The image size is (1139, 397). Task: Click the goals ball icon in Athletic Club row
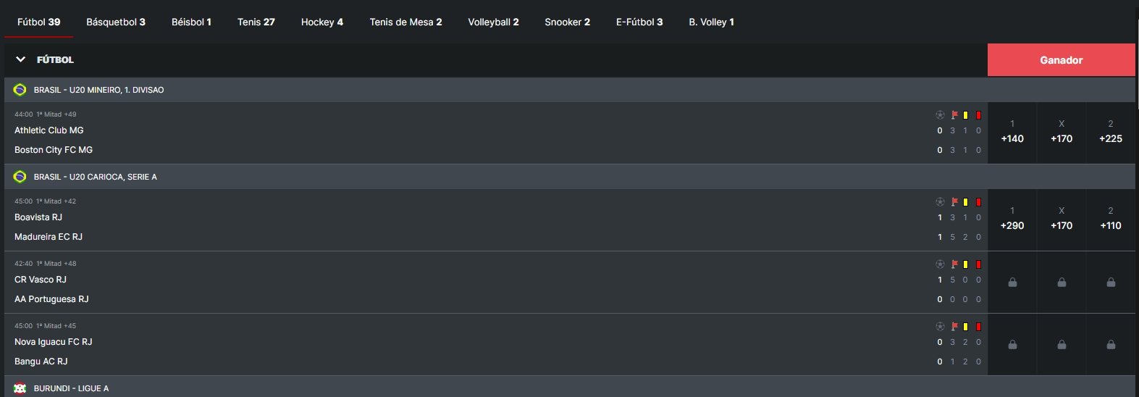point(940,114)
